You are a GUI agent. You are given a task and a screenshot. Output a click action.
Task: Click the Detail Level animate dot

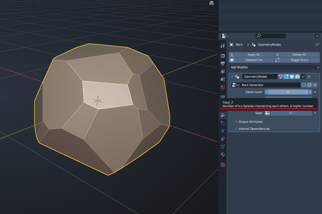pos(315,92)
